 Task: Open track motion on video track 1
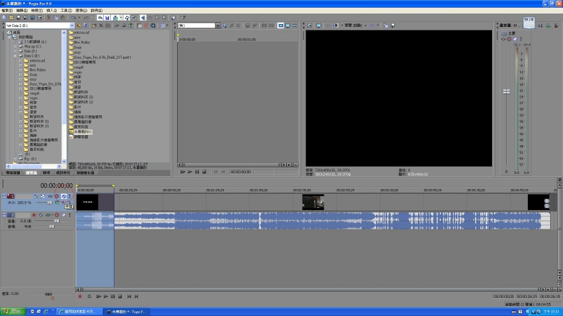click(36, 196)
